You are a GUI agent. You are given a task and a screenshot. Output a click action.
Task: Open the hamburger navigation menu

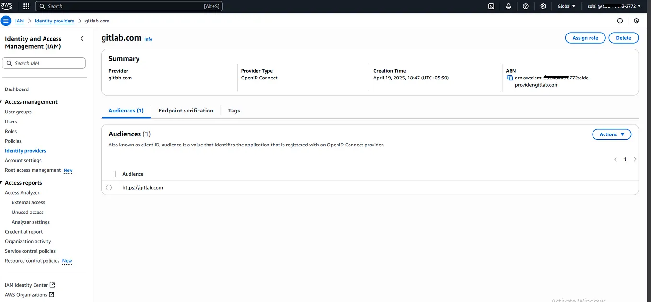[x=5, y=21]
